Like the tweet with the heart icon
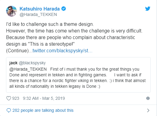Screen dimensions: 157x116 tap(9, 98)
